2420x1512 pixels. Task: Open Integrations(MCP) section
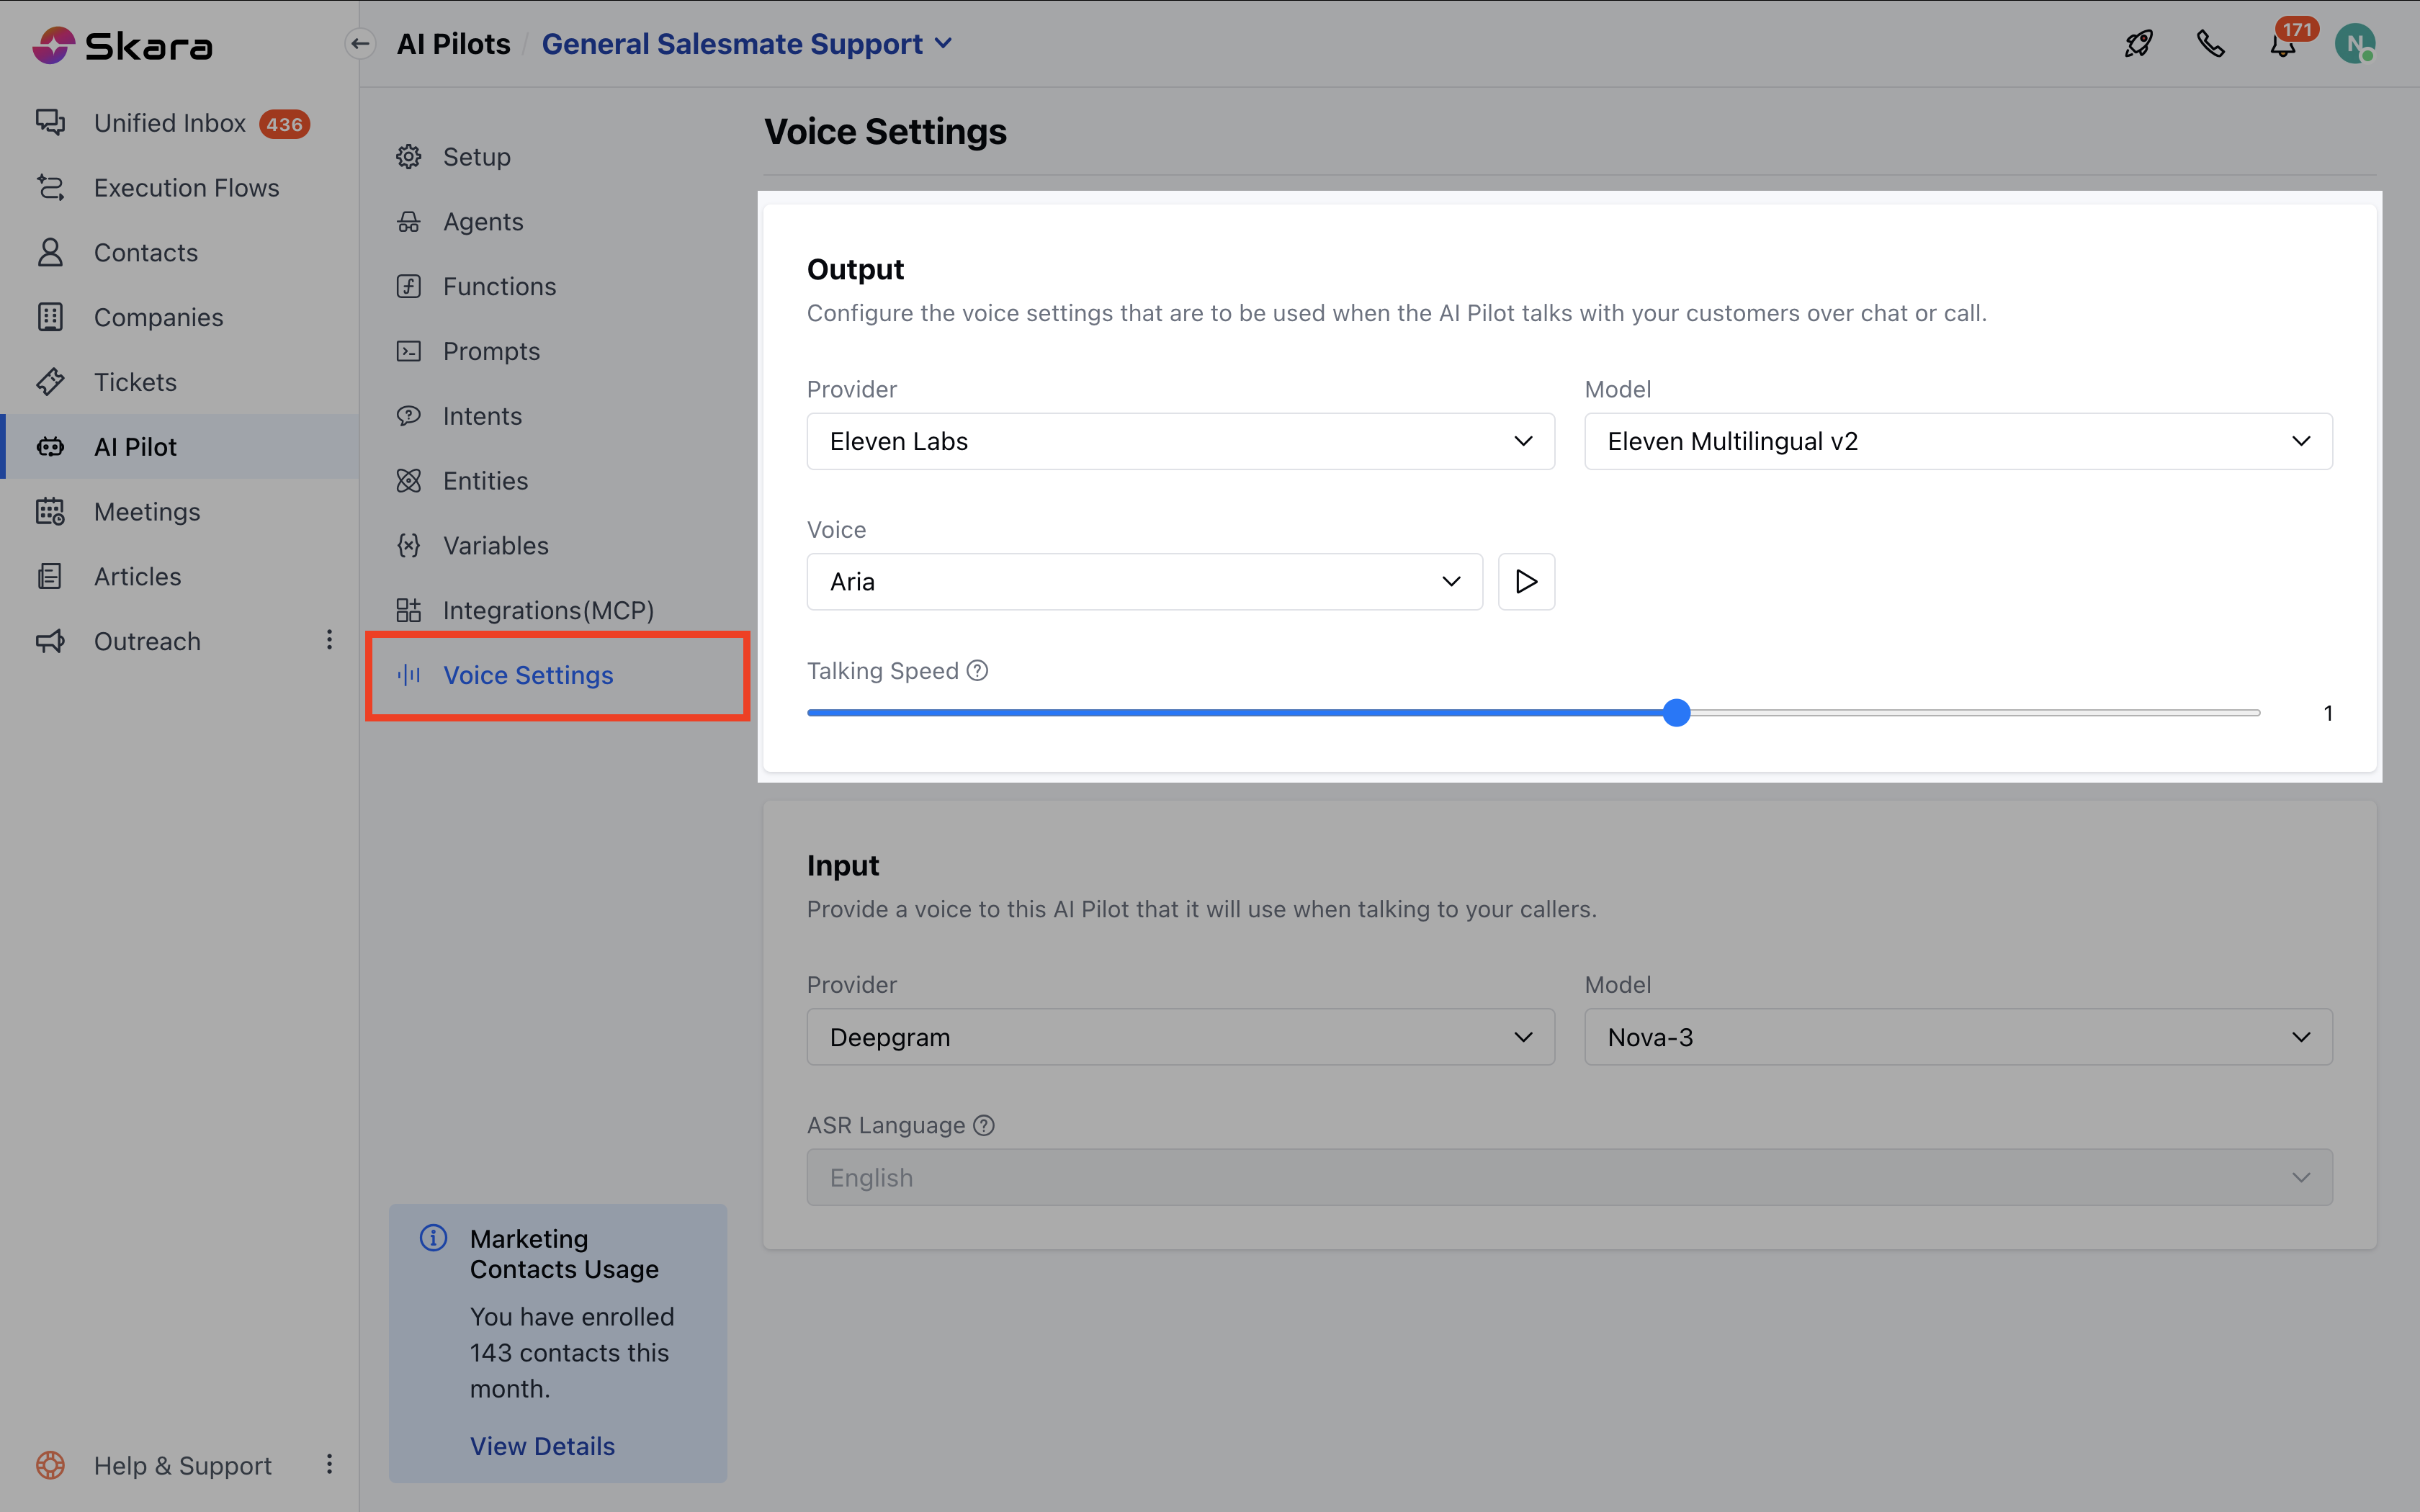point(547,610)
